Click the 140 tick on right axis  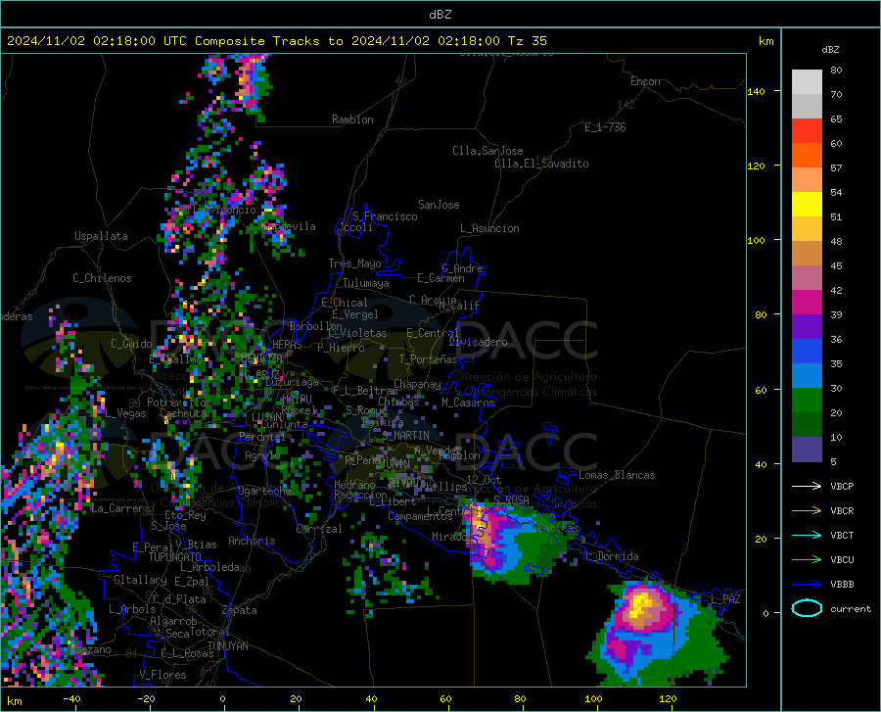(x=756, y=91)
